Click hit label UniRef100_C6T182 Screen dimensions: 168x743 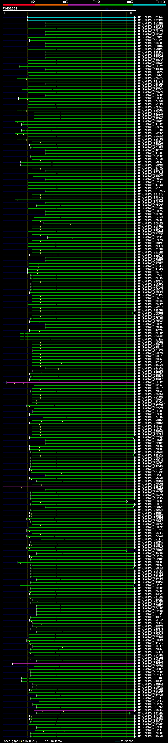pyautogui.click(x=151, y=637)
